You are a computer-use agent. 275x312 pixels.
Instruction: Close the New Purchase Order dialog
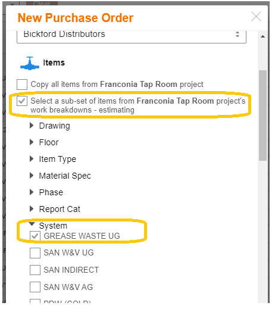pos(256,16)
